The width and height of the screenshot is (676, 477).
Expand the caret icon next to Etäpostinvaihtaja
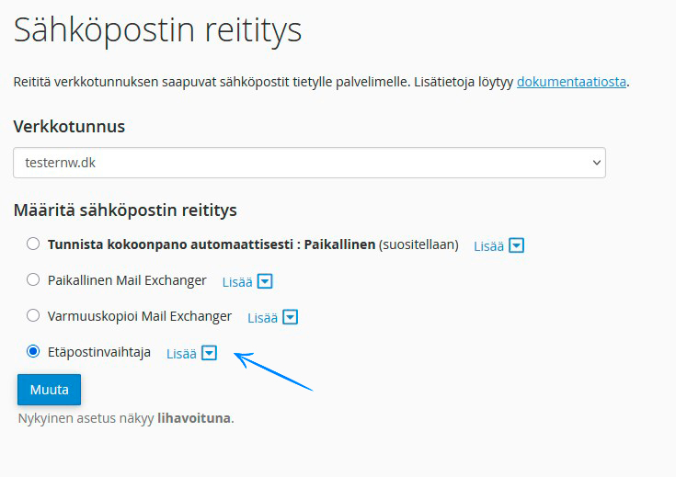[209, 353]
